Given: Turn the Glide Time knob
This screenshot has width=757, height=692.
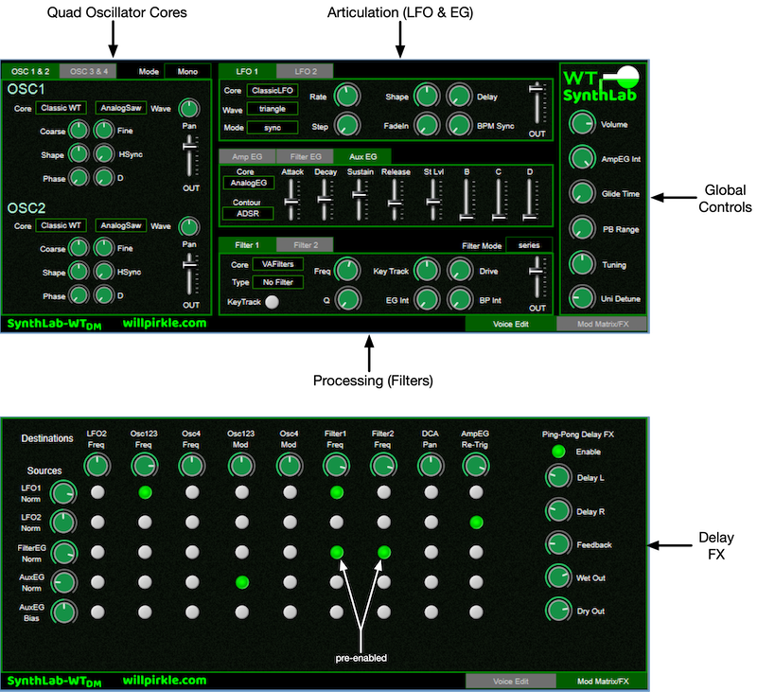Looking at the screenshot, I should pyautogui.click(x=582, y=193).
